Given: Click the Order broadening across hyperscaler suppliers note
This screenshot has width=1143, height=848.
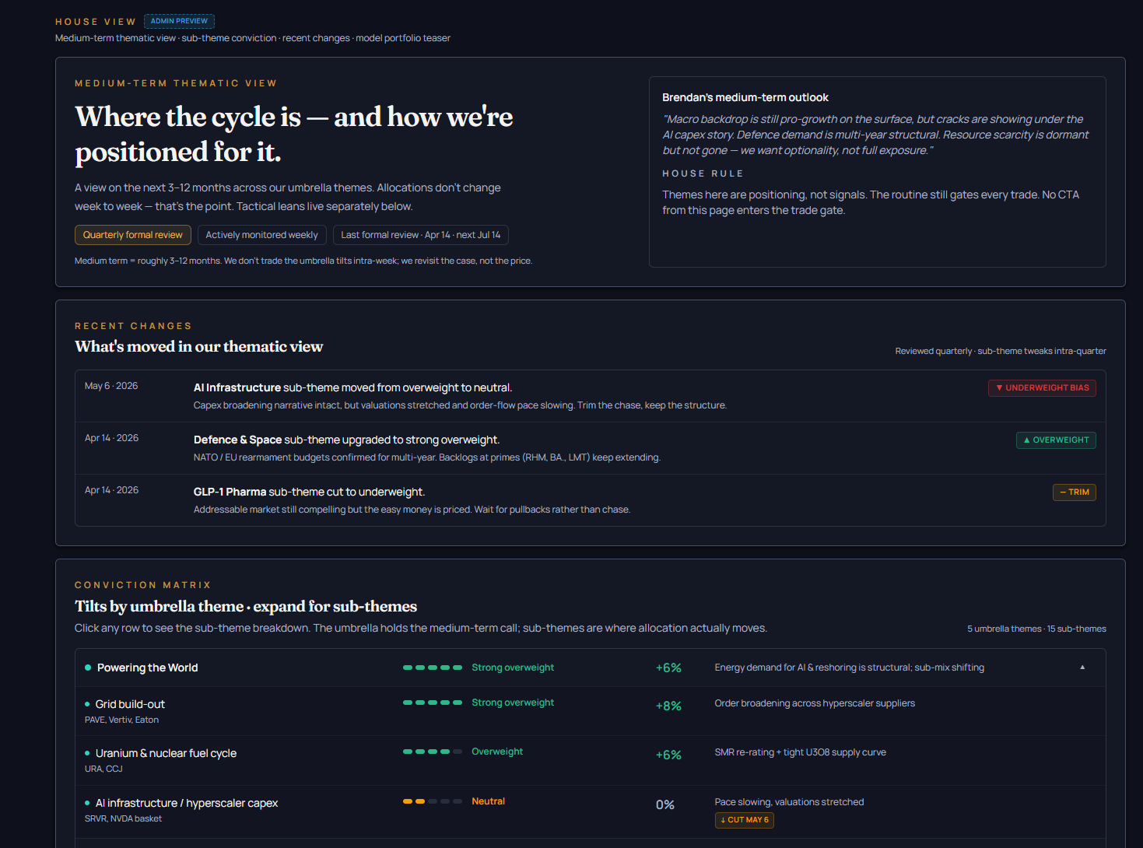Looking at the screenshot, I should pyautogui.click(x=815, y=703).
